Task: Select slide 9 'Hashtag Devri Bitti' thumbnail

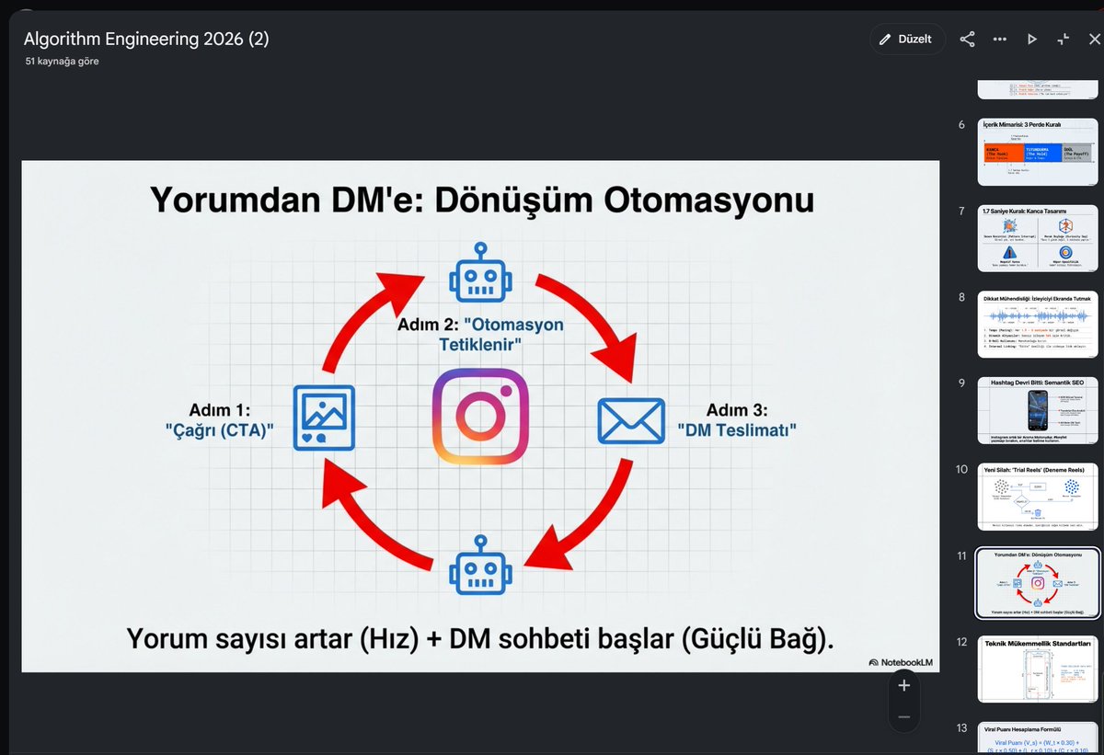Action: 1038,411
